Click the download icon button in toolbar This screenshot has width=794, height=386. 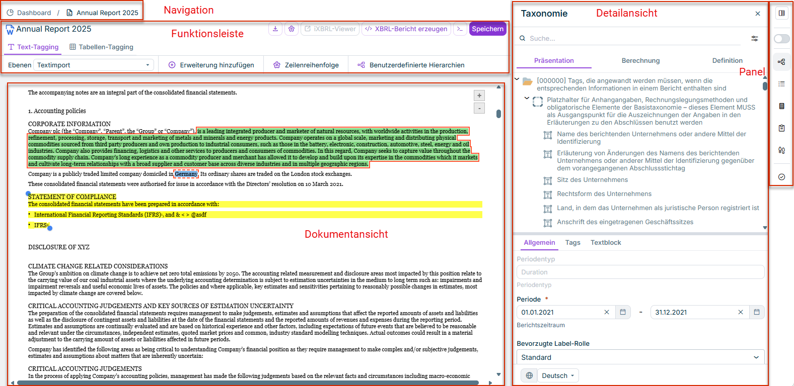tap(275, 29)
